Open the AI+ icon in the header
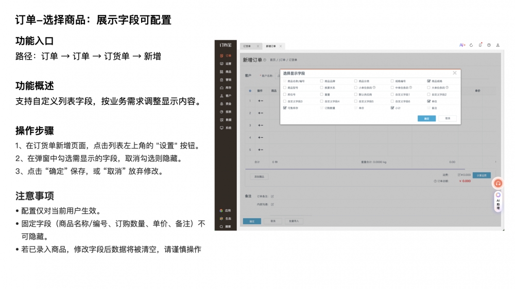 coord(462,45)
